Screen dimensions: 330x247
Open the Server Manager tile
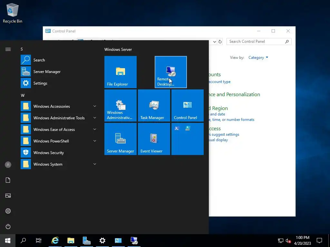(121, 139)
